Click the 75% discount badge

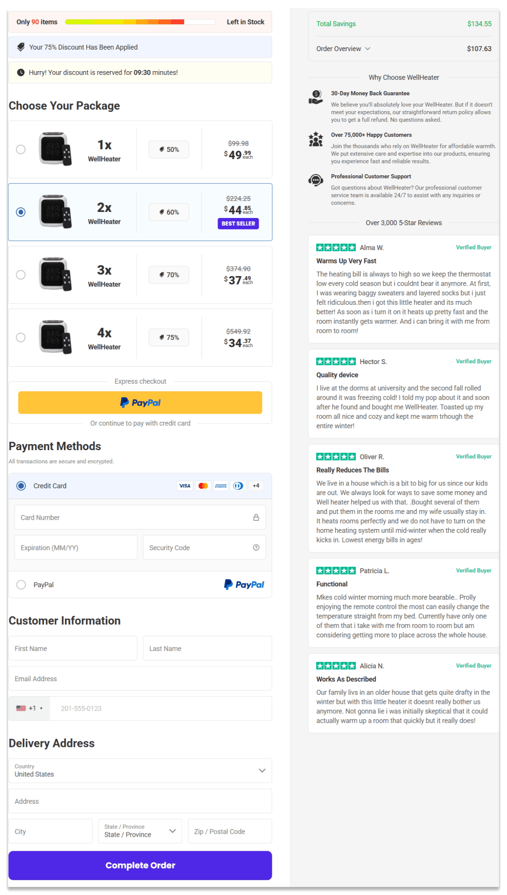tap(169, 337)
